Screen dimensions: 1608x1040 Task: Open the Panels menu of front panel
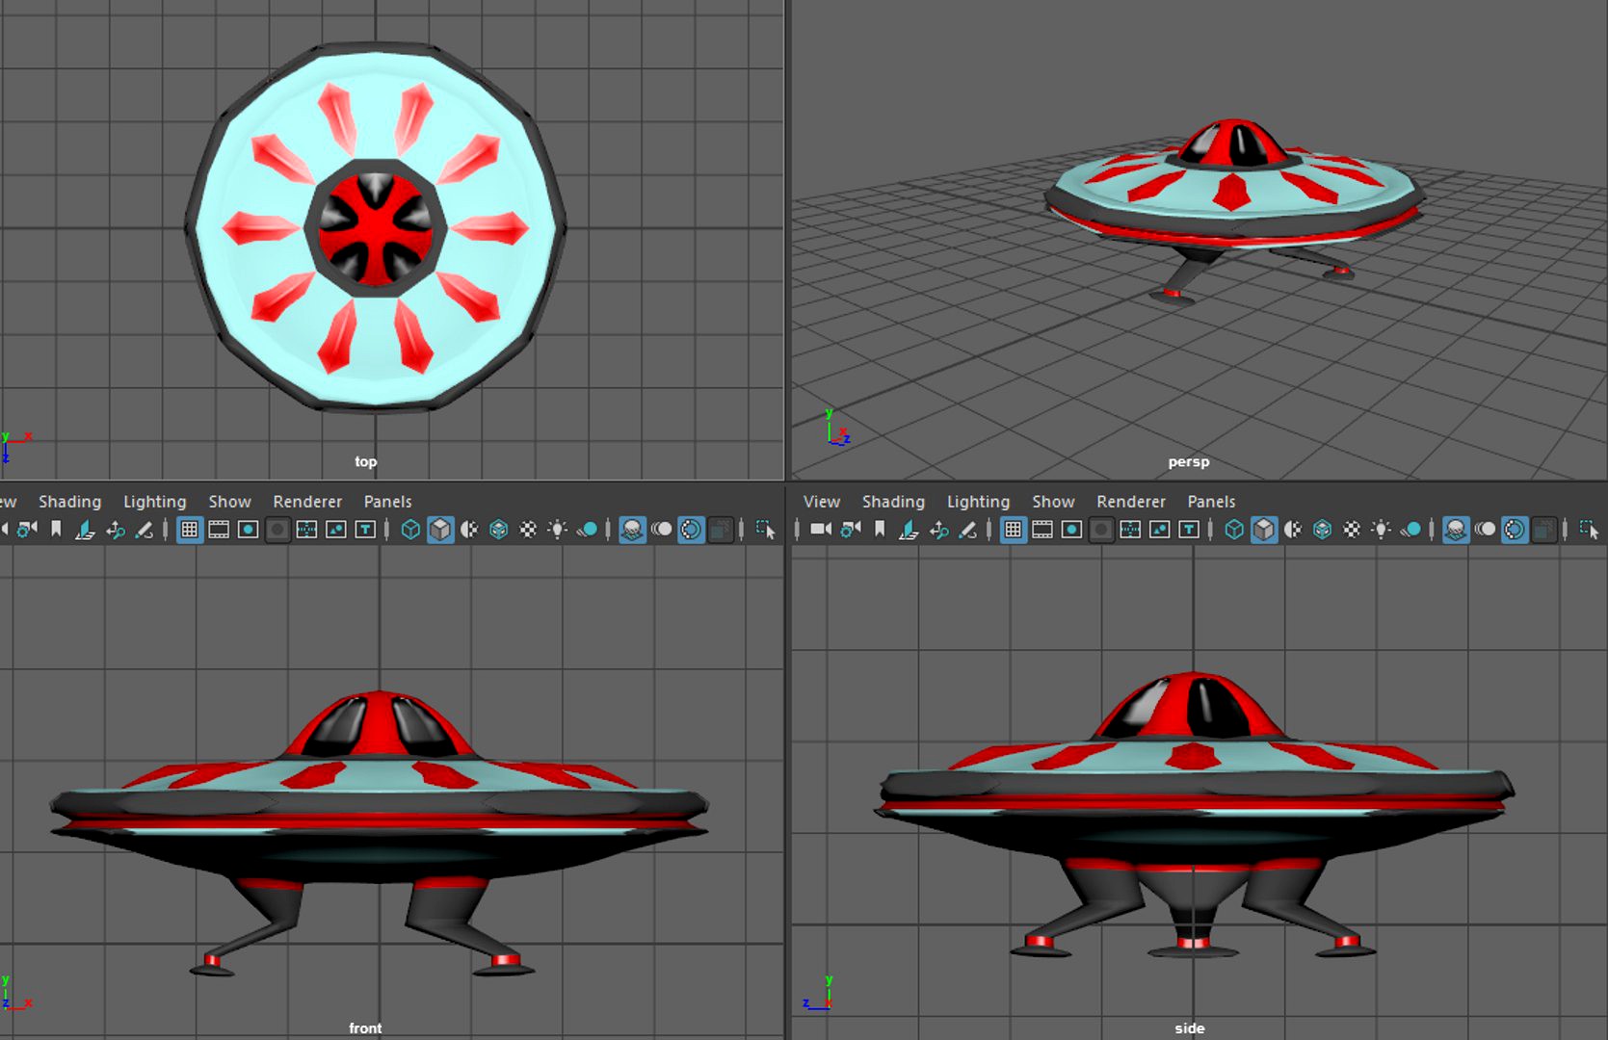(x=387, y=502)
